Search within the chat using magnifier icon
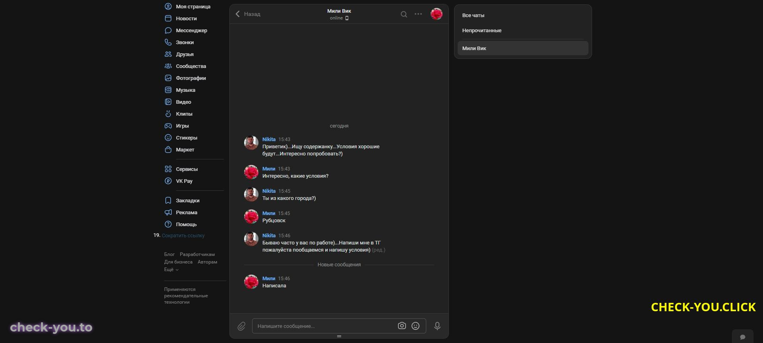Screen dimensions: 763x343 point(404,14)
